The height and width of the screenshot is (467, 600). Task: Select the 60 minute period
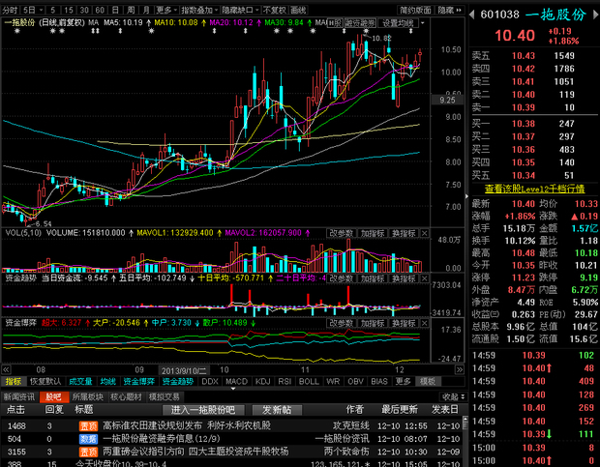(x=100, y=10)
